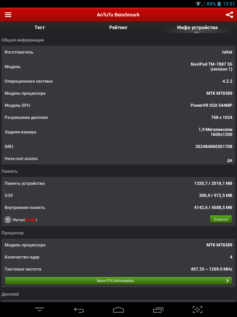The width and height of the screenshot is (237, 317).
Task: Click the green Очистит button
Action: [221, 219]
